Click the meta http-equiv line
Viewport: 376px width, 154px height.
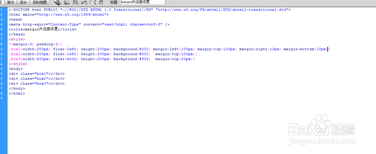click(89, 24)
